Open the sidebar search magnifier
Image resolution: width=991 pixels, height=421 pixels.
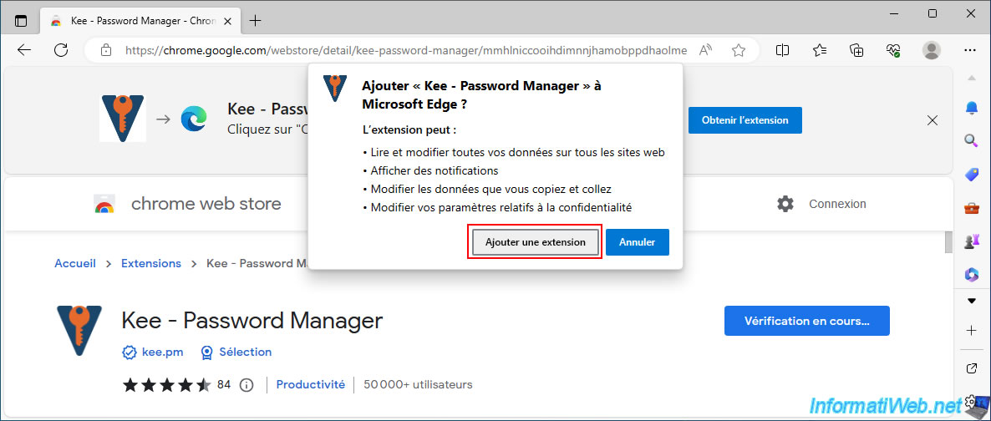tap(971, 140)
